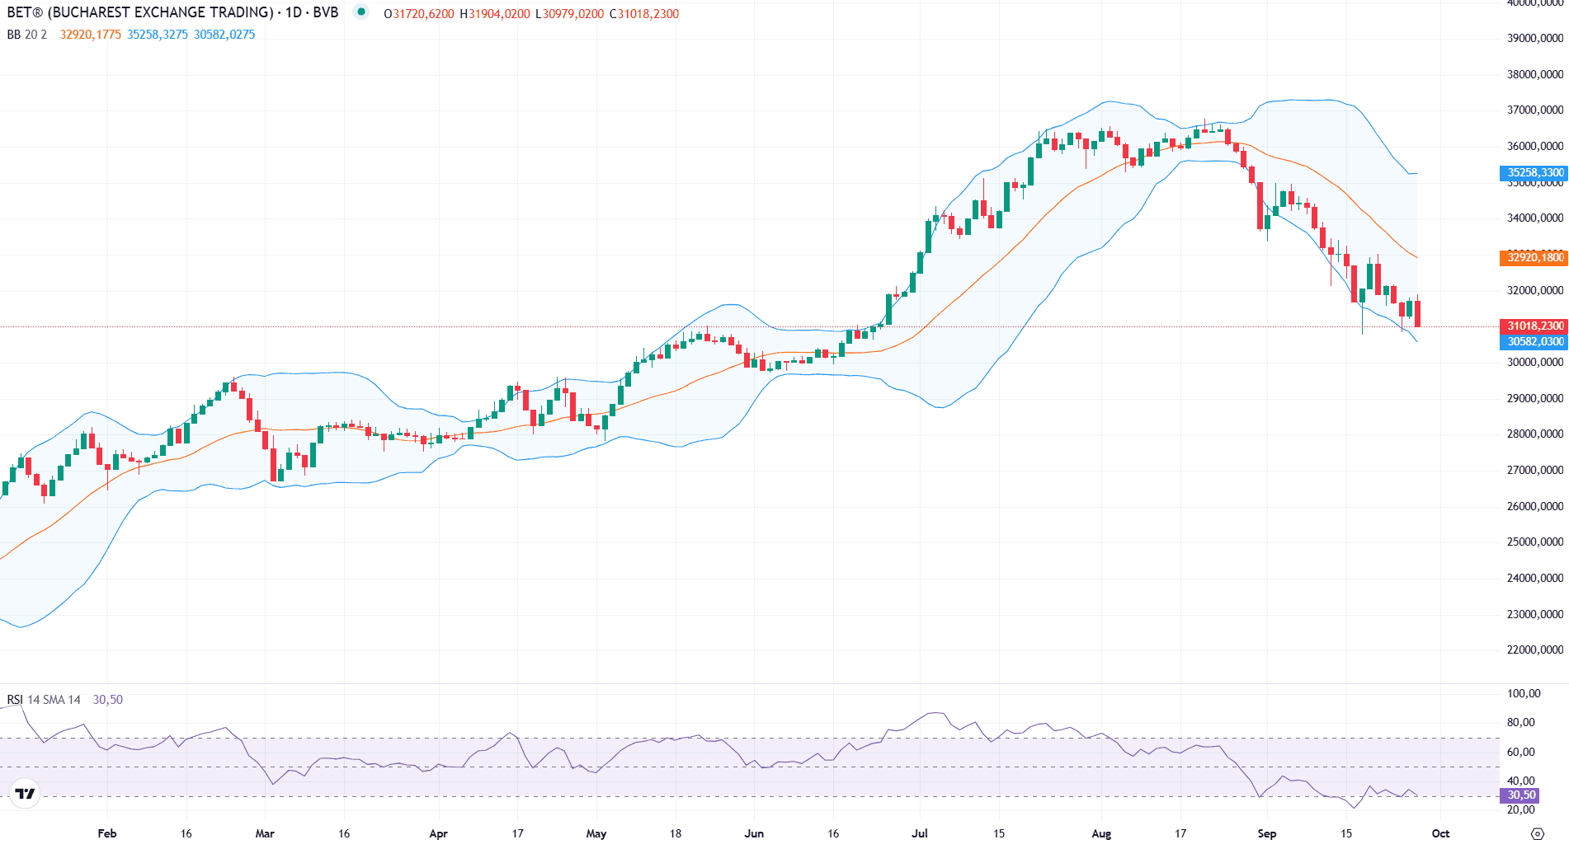Select the orange basis label 32920,1800
The width and height of the screenshot is (1569, 849).
pos(1534,258)
